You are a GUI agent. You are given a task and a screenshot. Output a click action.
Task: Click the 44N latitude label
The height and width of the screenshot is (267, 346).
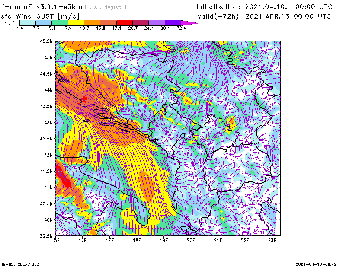pyautogui.click(x=48, y=90)
